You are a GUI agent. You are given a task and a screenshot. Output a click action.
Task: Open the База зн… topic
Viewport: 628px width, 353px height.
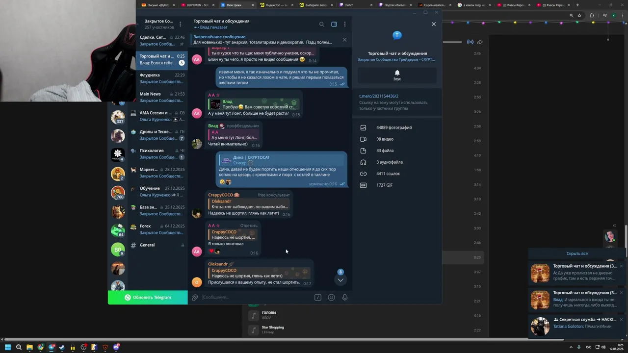pos(158,210)
